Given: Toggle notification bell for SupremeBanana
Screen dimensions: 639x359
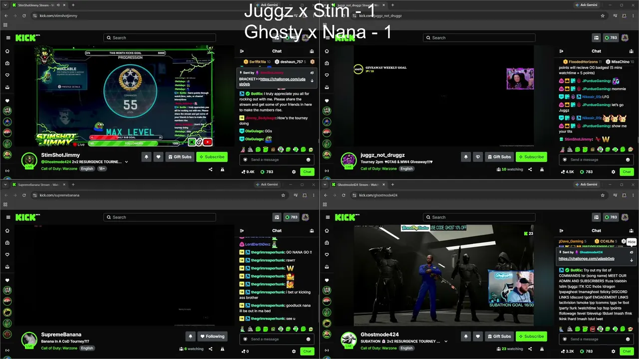Looking at the screenshot, I should pyautogui.click(x=190, y=336).
